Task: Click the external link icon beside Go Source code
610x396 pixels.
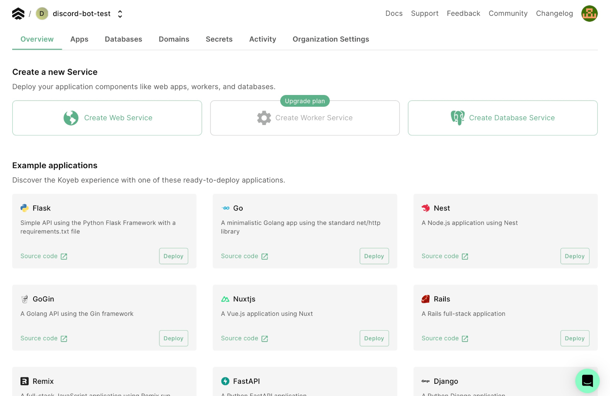Action: pyautogui.click(x=264, y=257)
